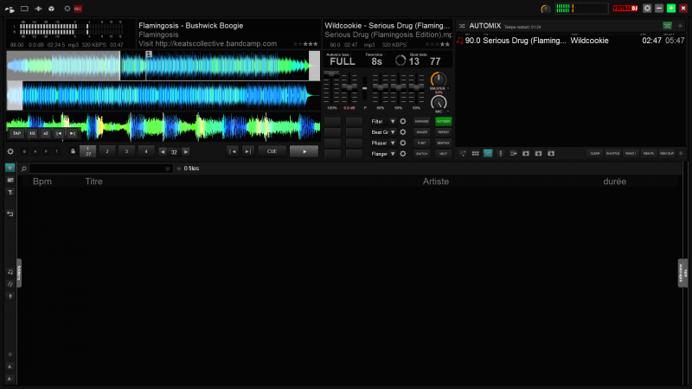692x389 pixels.
Task: Toggle the lock icon beside hot cue 1
Action: pos(73,151)
